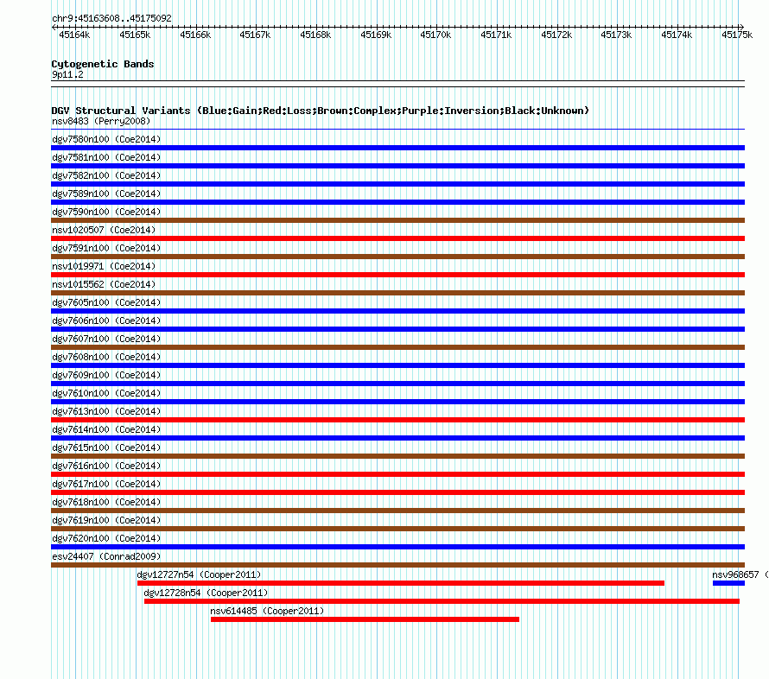Screen dimensions: 769x679
Task: Click the dgv7608n100 (Coe2014) label
Action: pyautogui.click(x=106, y=357)
